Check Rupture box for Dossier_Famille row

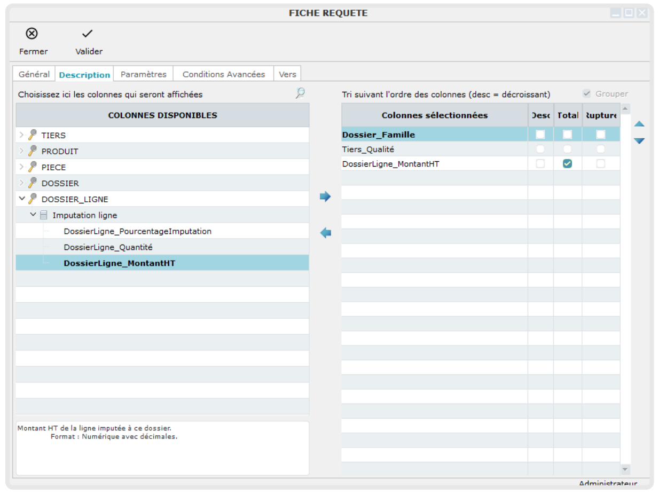tap(601, 135)
